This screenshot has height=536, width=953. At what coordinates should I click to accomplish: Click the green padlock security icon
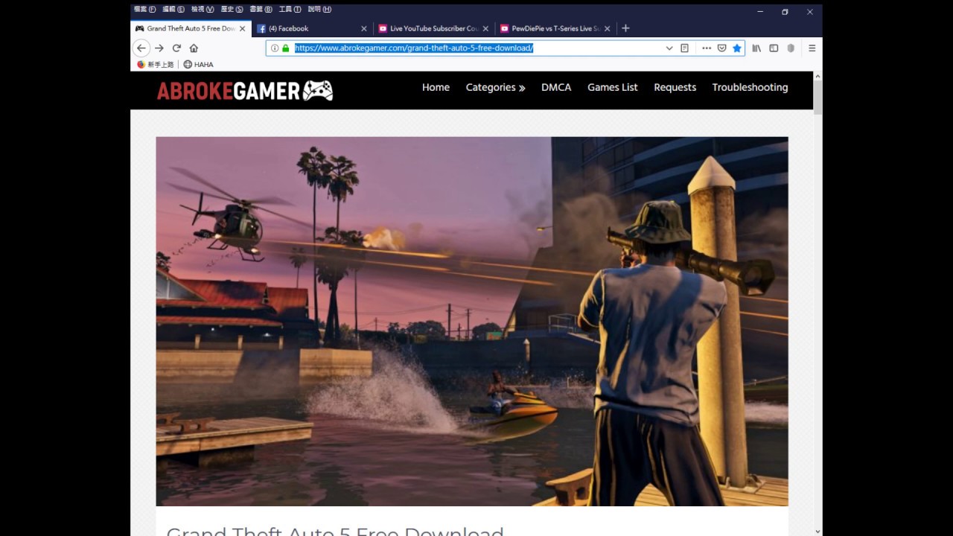(285, 48)
